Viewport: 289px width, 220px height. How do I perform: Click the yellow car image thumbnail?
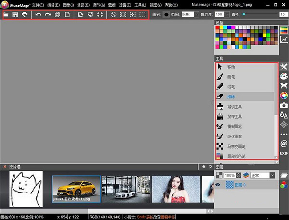[x=76, y=188]
